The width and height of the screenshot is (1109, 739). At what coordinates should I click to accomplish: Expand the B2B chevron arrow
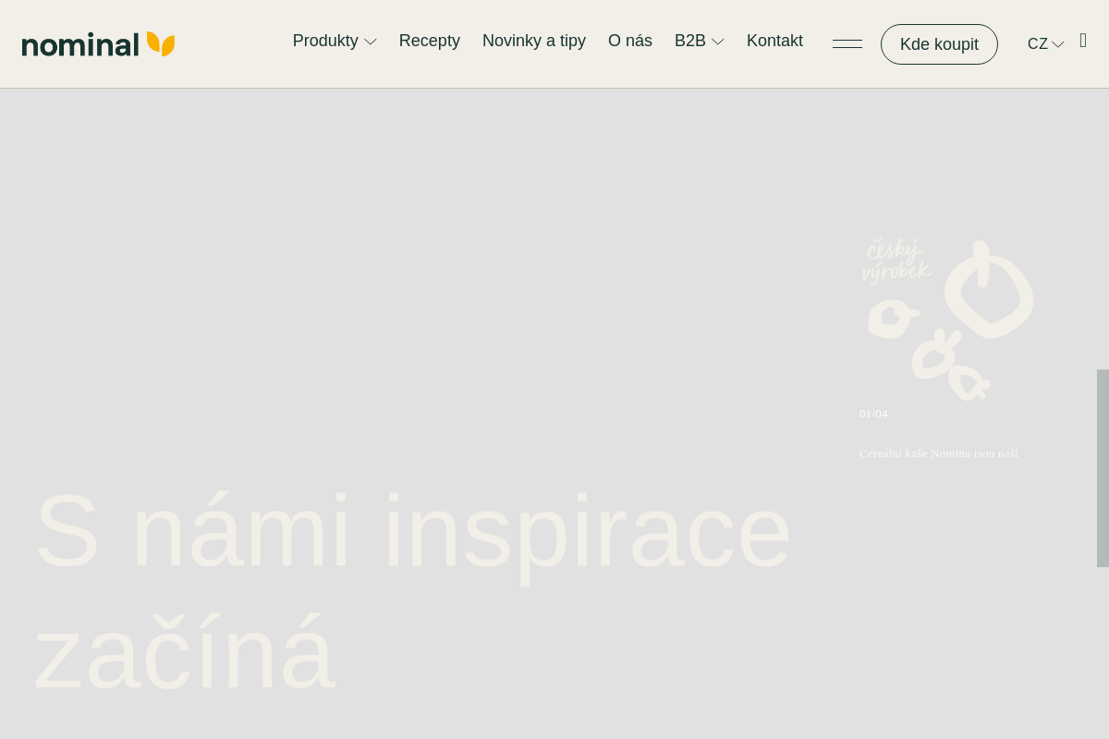[717, 42]
